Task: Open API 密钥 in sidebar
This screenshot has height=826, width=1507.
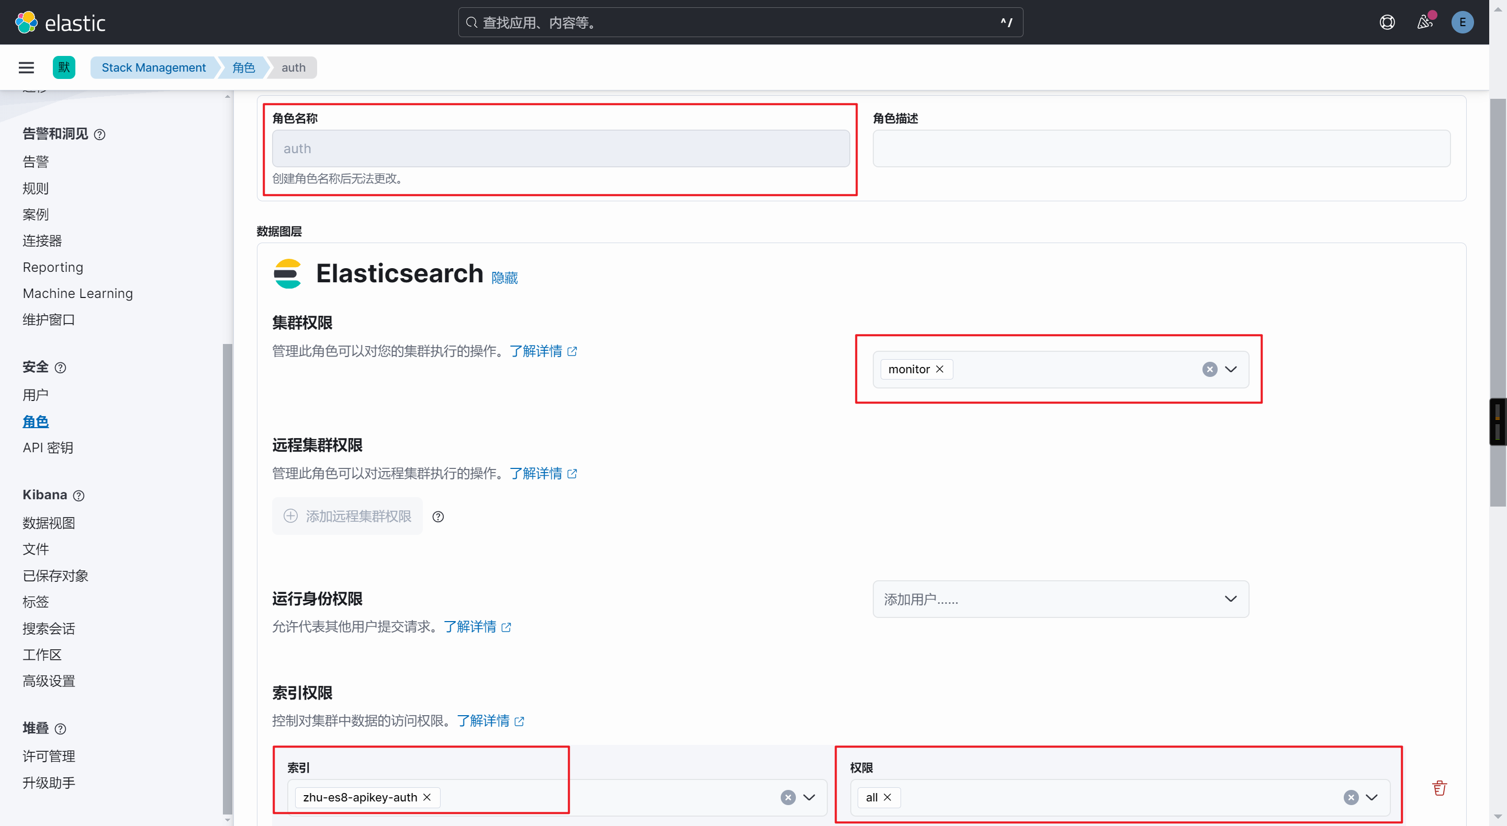Action: [48, 448]
